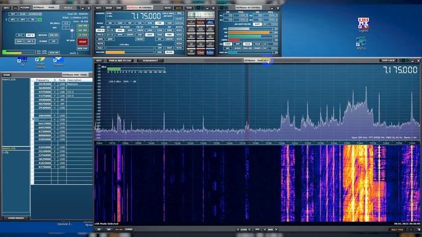Select the 2200 filter width
Image resolution: width=422 pixels, height=237 pixels.
tap(160, 30)
